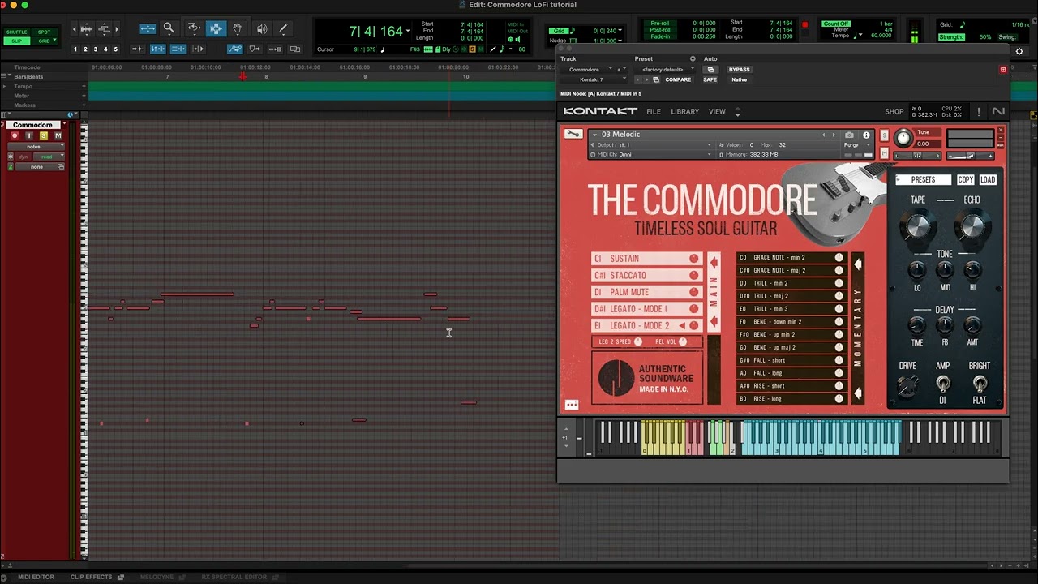Image resolution: width=1038 pixels, height=584 pixels.
Task: Adjust the TAPE knob
Action: pos(917,225)
